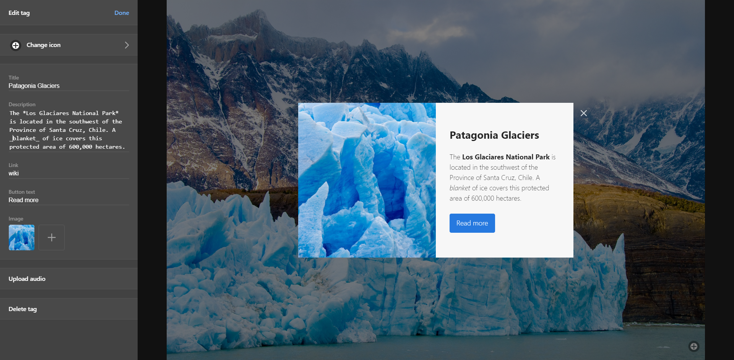
Task: Click the Image section label
Action: [x=16, y=219]
